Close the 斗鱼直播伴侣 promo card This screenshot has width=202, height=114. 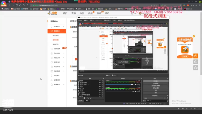pos(194,36)
